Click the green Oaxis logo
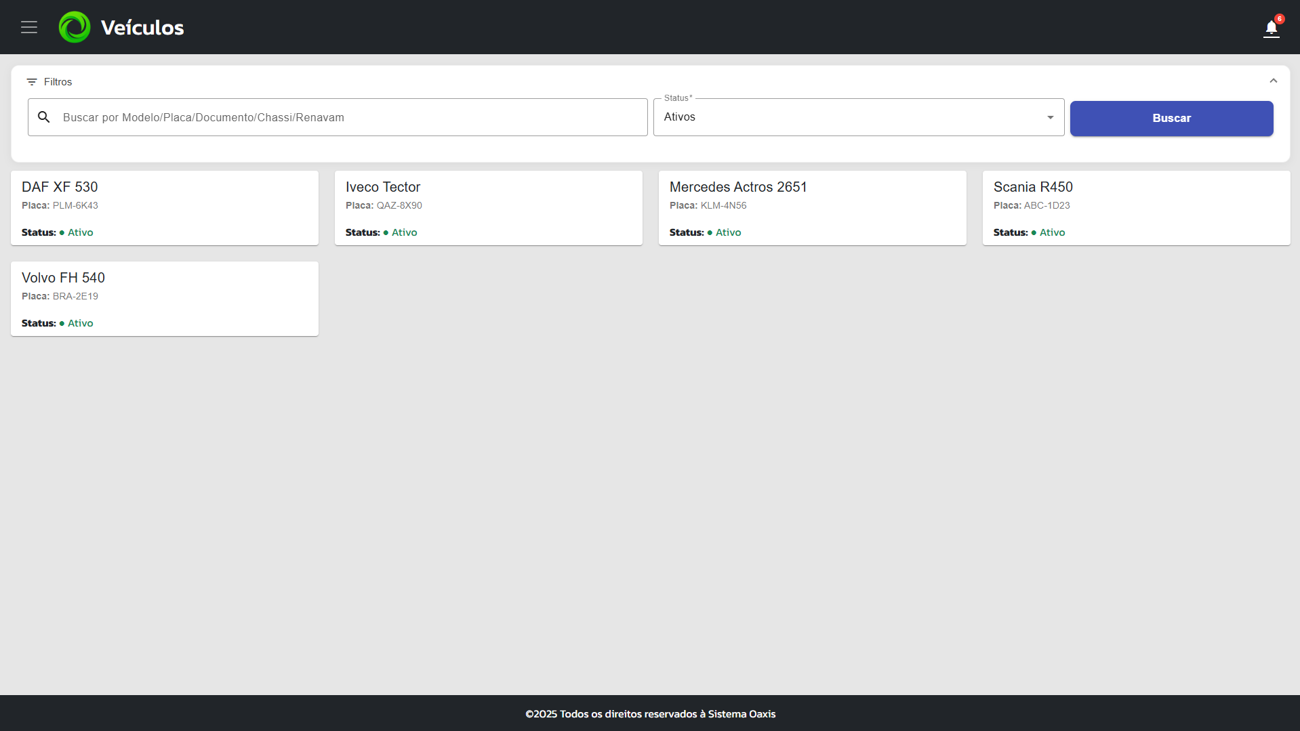 point(75,27)
